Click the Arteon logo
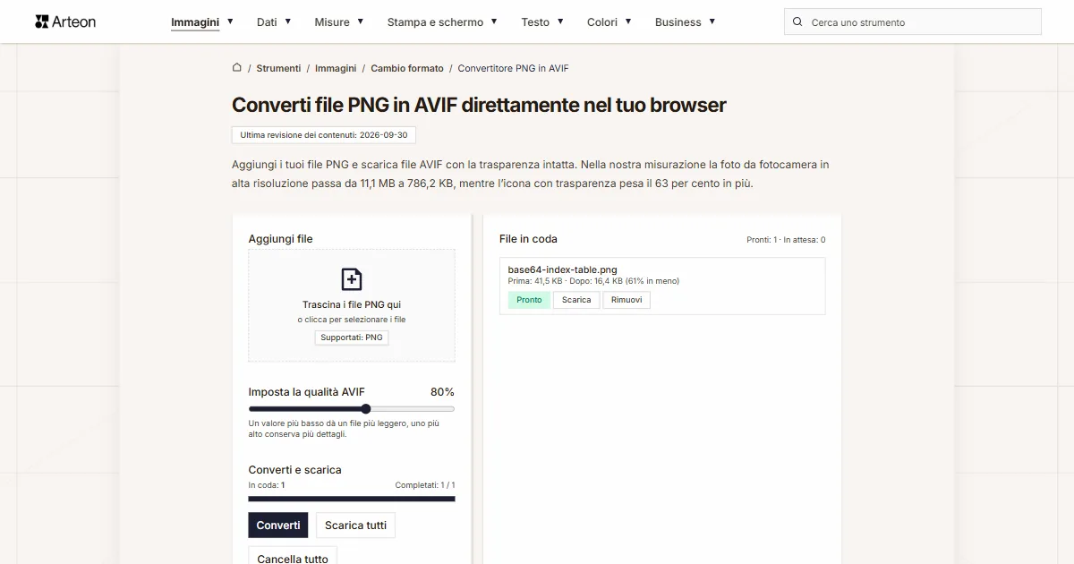Image resolution: width=1074 pixels, height=564 pixels. tap(65, 21)
